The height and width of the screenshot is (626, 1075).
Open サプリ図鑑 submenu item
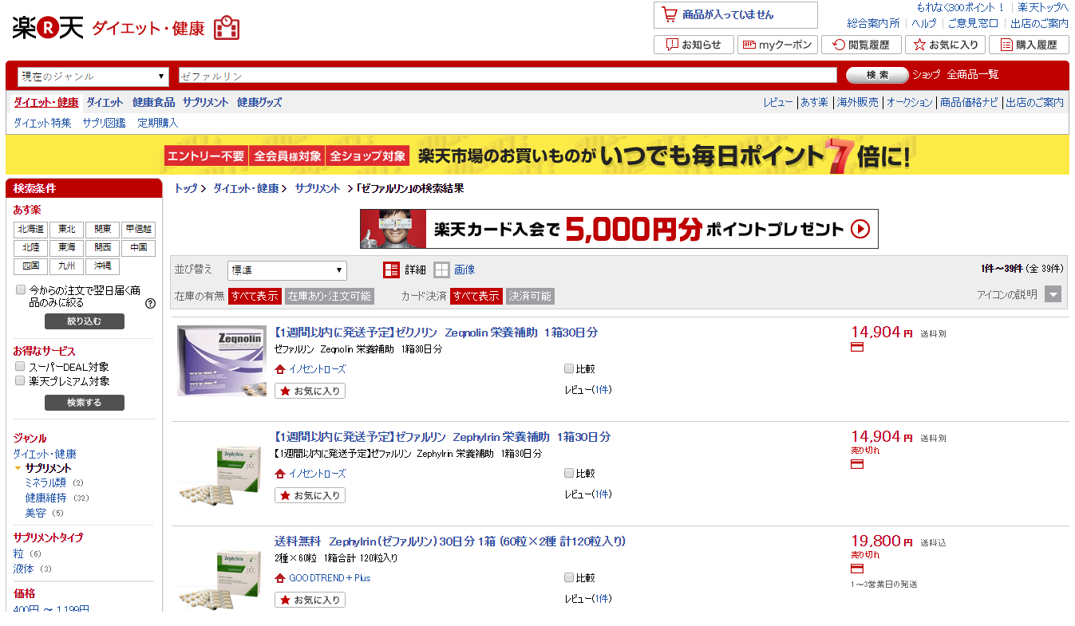[x=104, y=123]
